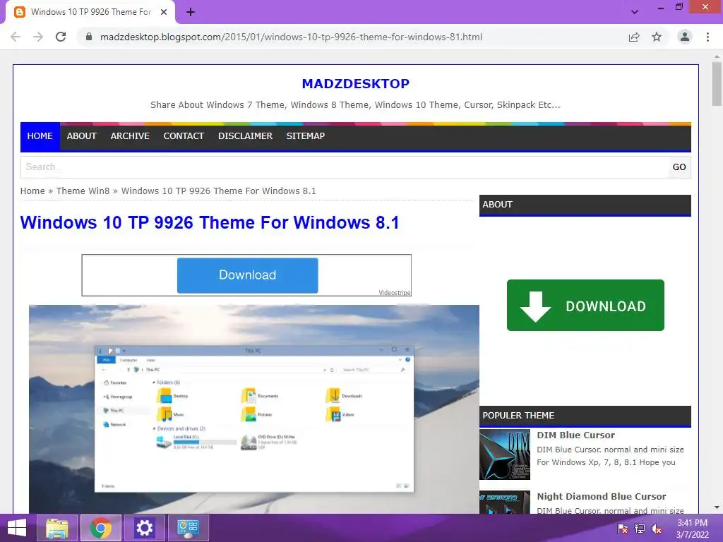Expand the tab search chevron
The width and height of the screenshot is (723, 542).
635,12
